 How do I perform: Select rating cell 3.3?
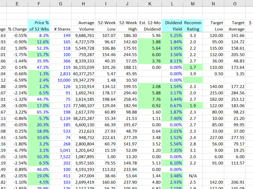point(193,35)
